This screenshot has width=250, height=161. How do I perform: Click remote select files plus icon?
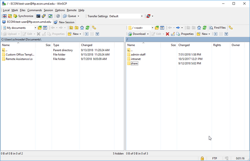click(x=215, y=34)
